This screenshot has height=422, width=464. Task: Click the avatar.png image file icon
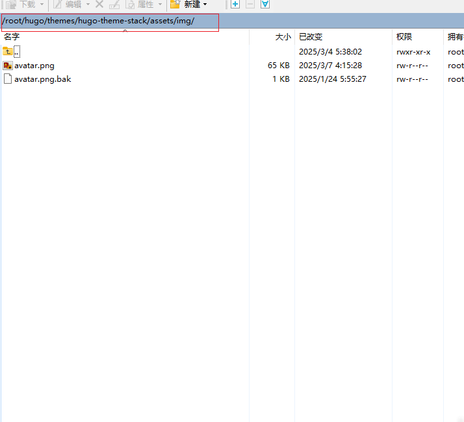(x=8, y=66)
